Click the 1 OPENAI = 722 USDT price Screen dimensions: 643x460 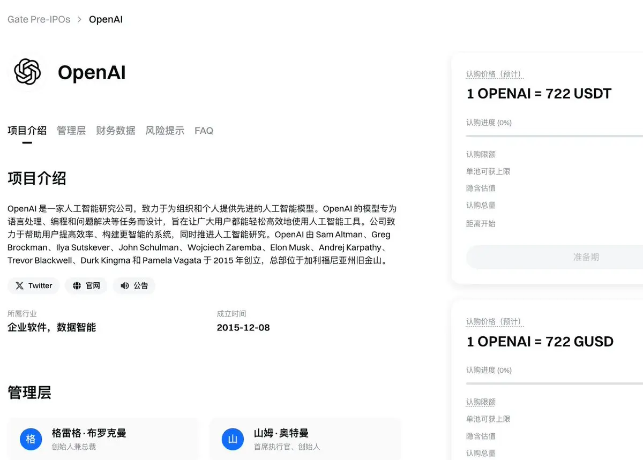point(539,94)
